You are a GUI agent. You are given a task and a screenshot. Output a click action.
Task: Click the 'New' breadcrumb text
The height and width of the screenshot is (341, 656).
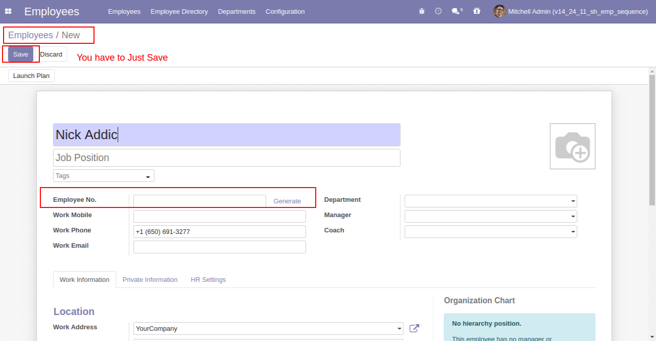coord(71,35)
